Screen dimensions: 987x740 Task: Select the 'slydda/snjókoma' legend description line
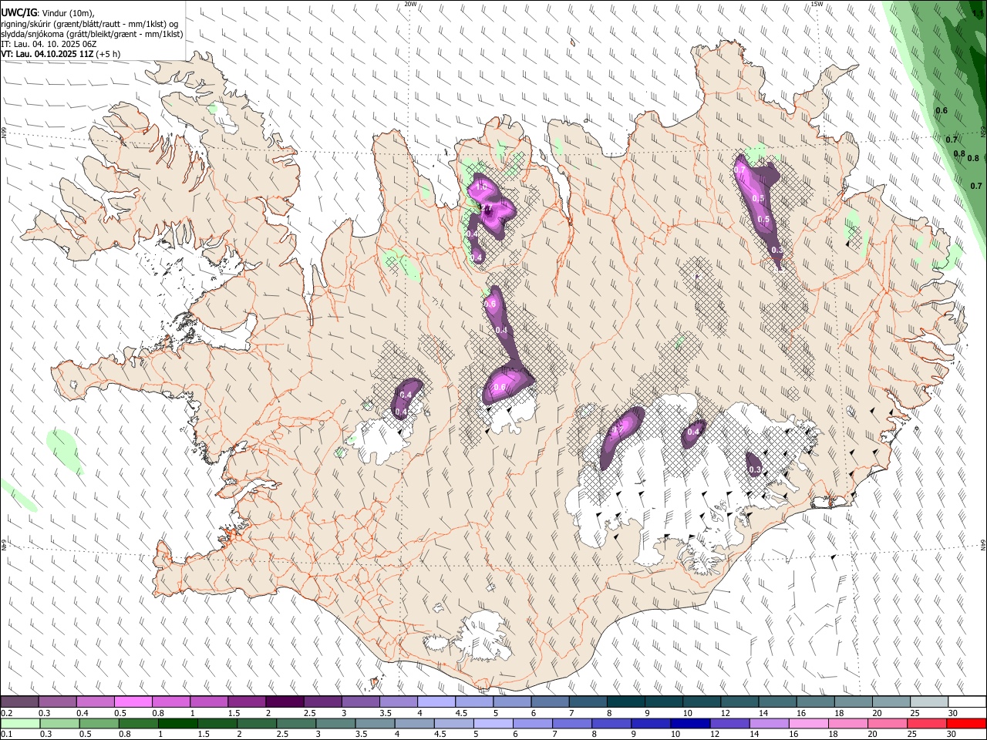pos(92,34)
